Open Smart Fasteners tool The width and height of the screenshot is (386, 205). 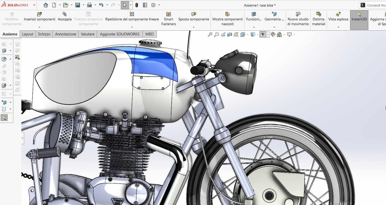click(x=169, y=19)
